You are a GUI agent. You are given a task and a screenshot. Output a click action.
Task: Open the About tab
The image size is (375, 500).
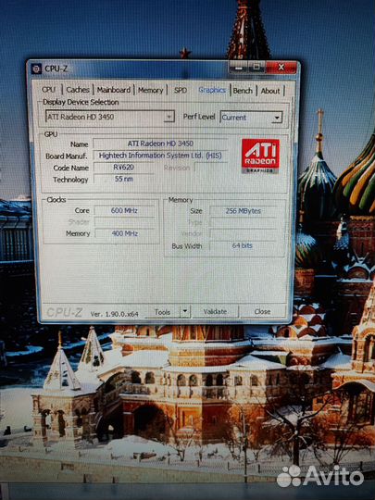(270, 91)
